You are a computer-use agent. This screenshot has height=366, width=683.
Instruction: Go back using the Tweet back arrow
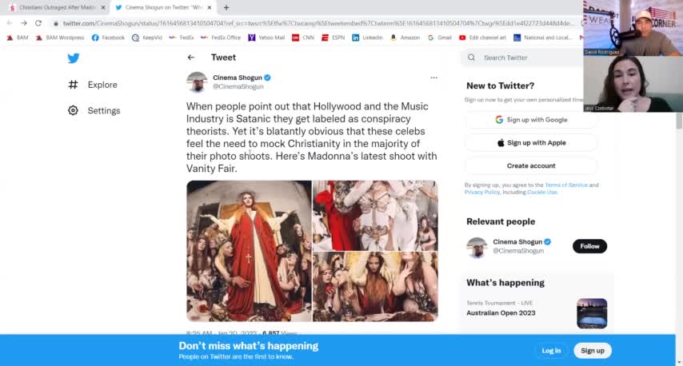pos(191,58)
